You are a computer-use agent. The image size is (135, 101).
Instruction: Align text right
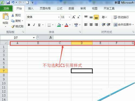click(x=96, y=25)
